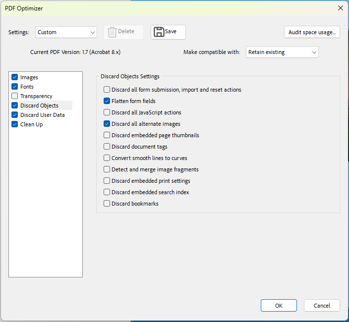The height and width of the screenshot is (322, 349).
Task: Click the Save button with the floppy disk icon
Action: [168, 32]
